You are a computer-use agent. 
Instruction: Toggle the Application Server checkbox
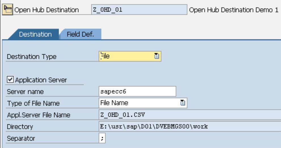pyautogui.click(x=10, y=80)
